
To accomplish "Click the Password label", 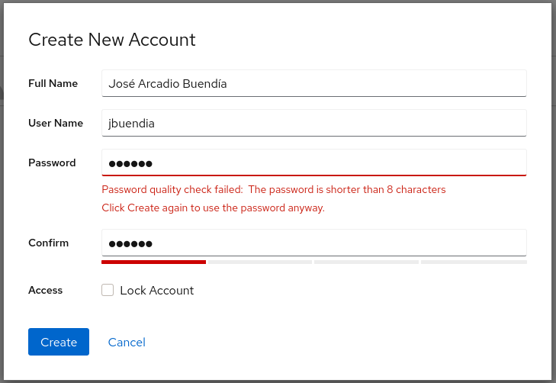I will click(52, 163).
